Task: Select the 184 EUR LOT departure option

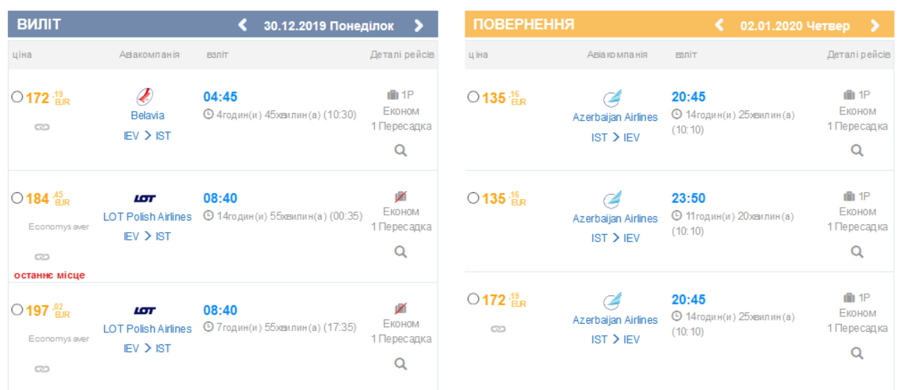Action: [17, 198]
